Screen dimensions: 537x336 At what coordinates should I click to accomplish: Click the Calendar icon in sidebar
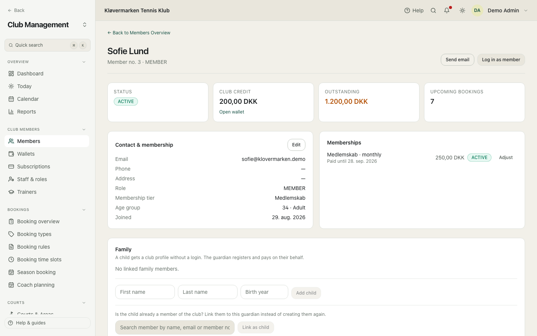pos(11,99)
